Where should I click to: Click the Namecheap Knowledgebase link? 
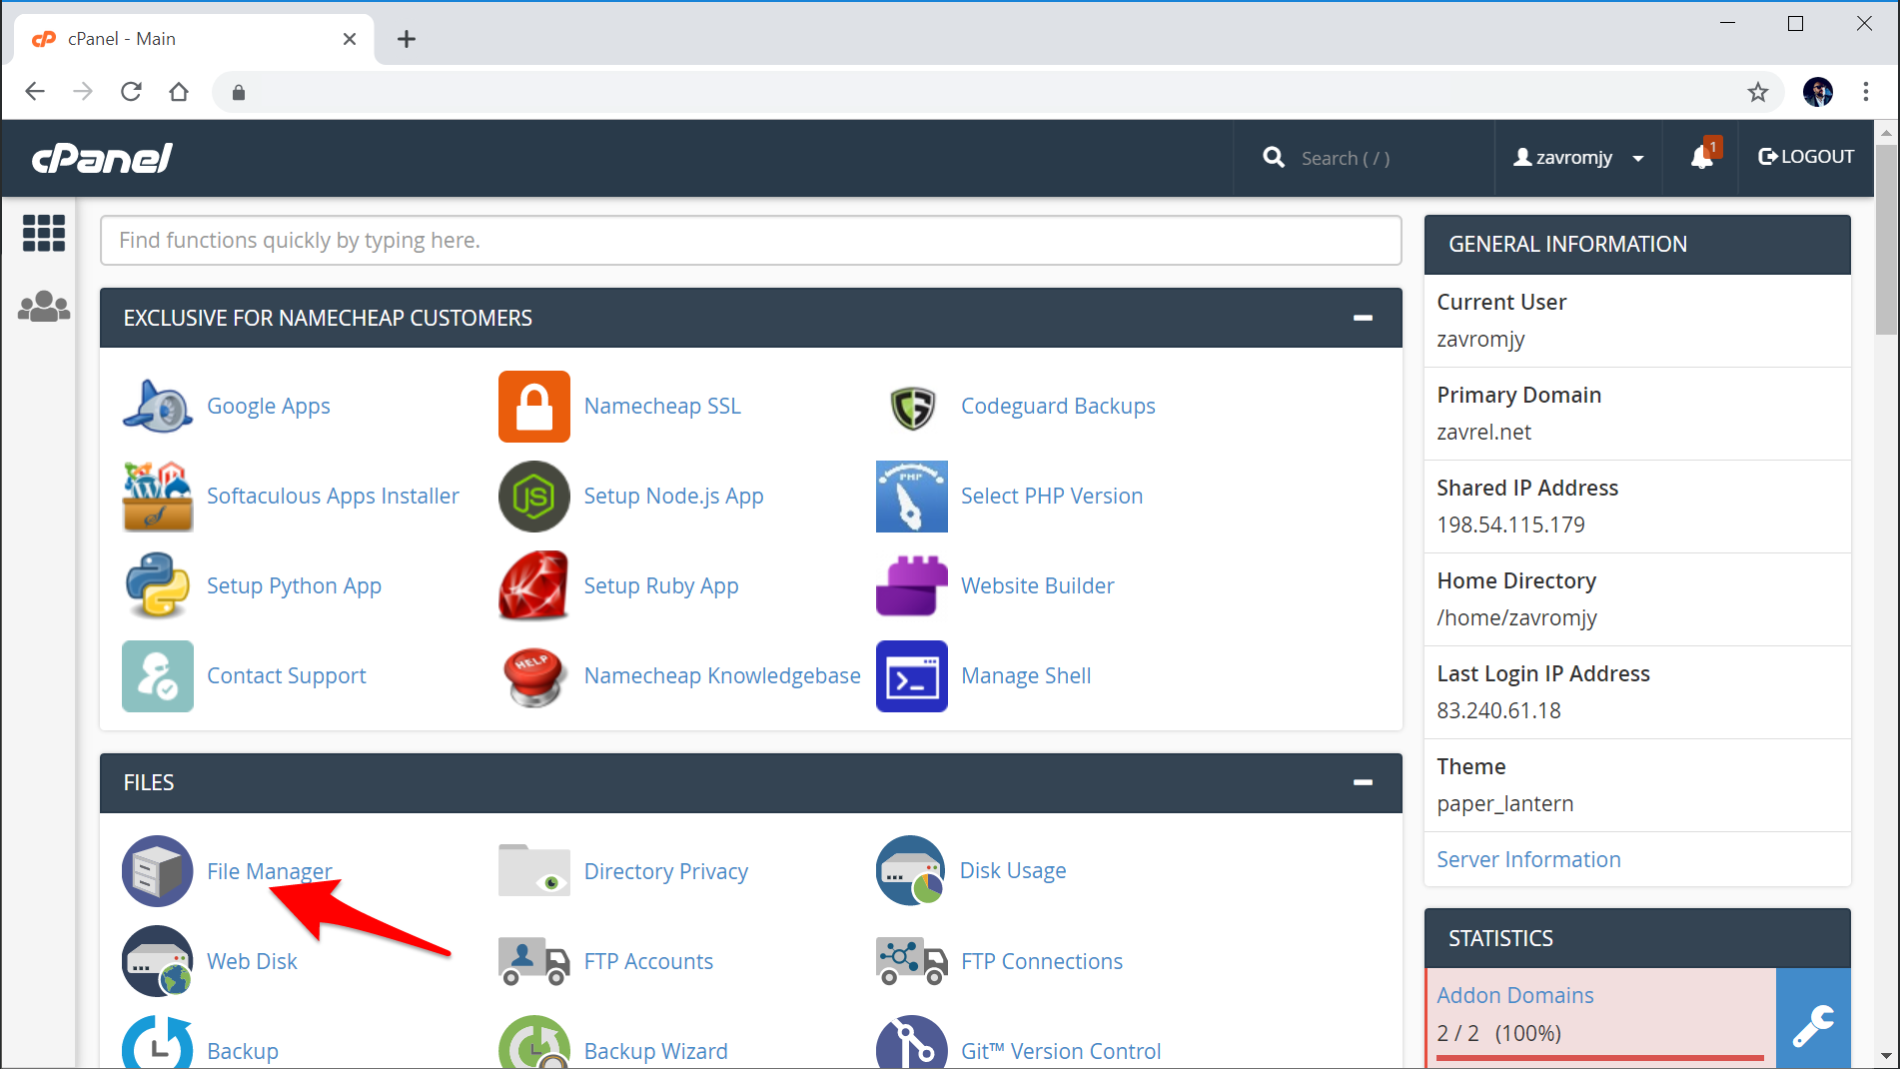tap(722, 676)
